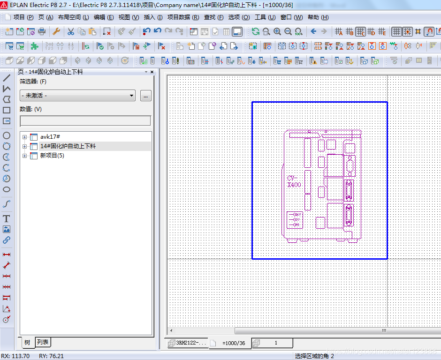
Task: Click the Print icon in toolbar
Action: click(x=42, y=31)
